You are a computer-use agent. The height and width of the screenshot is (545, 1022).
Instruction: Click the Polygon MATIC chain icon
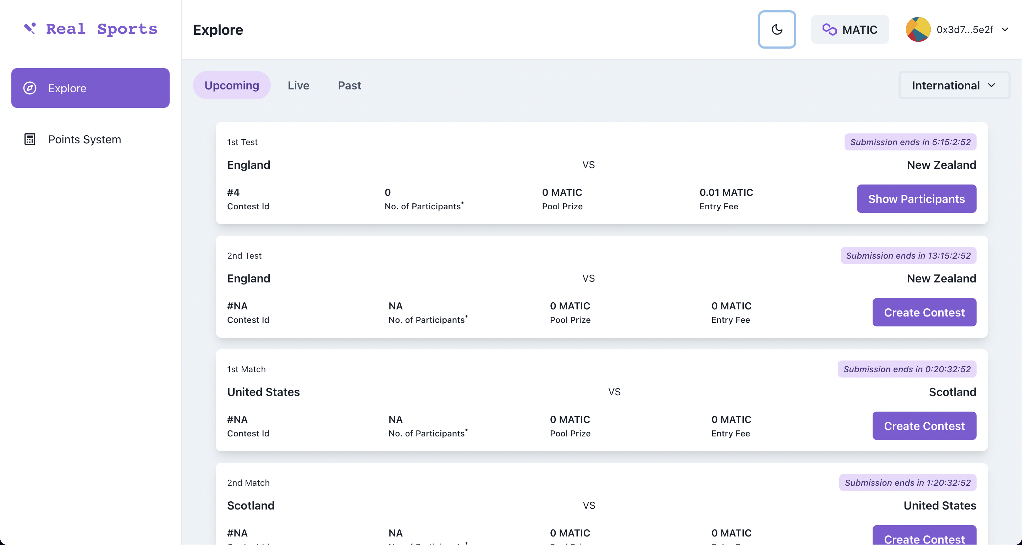pos(829,29)
